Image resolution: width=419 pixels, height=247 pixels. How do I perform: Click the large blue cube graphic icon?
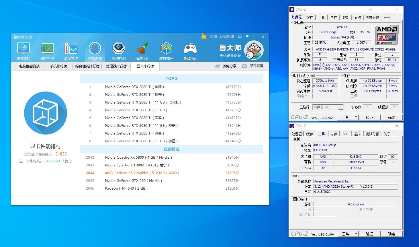coord(46,113)
